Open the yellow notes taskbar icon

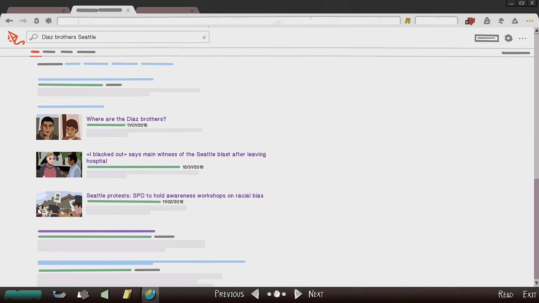point(127,294)
